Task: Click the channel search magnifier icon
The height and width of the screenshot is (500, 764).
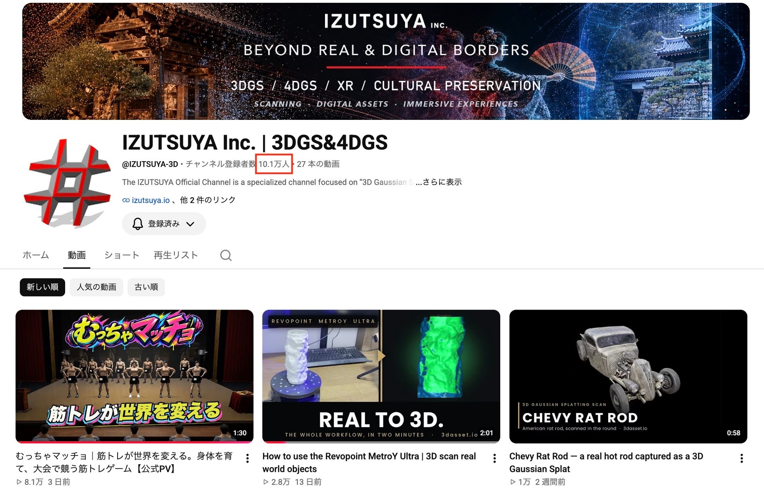Action: point(226,255)
